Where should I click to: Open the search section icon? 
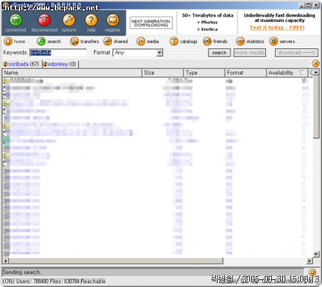[x=41, y=41]
